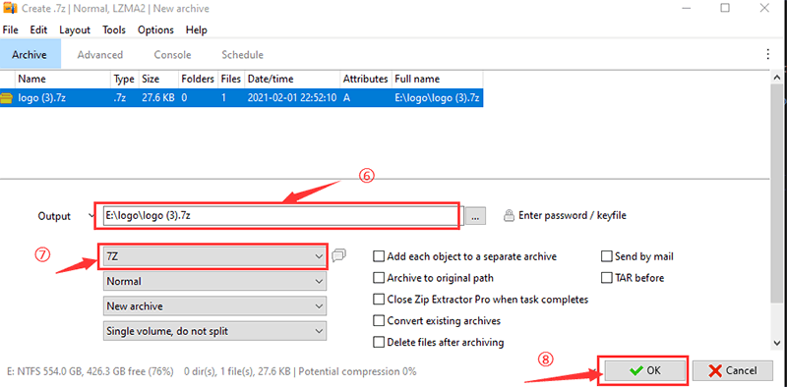Screen dimensions: 787x387
Task: Toggle the Send by mail checkbox
Action: [607, 256]
